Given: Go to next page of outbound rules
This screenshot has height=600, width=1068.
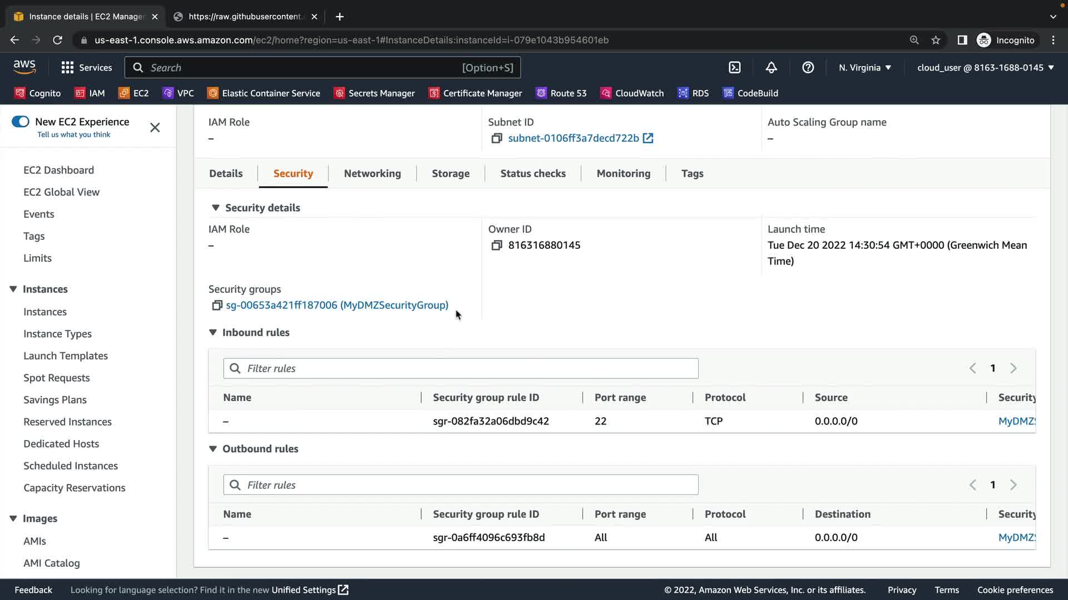Looking at the screenshot, I should (1013, 485).
